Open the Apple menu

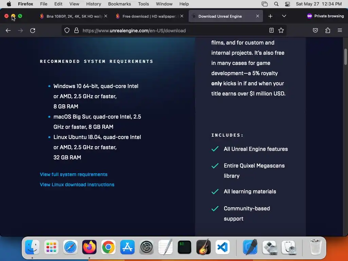tap(9, 4)
